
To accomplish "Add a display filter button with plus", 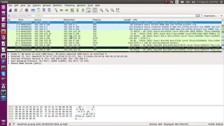I will coord(222,16).
